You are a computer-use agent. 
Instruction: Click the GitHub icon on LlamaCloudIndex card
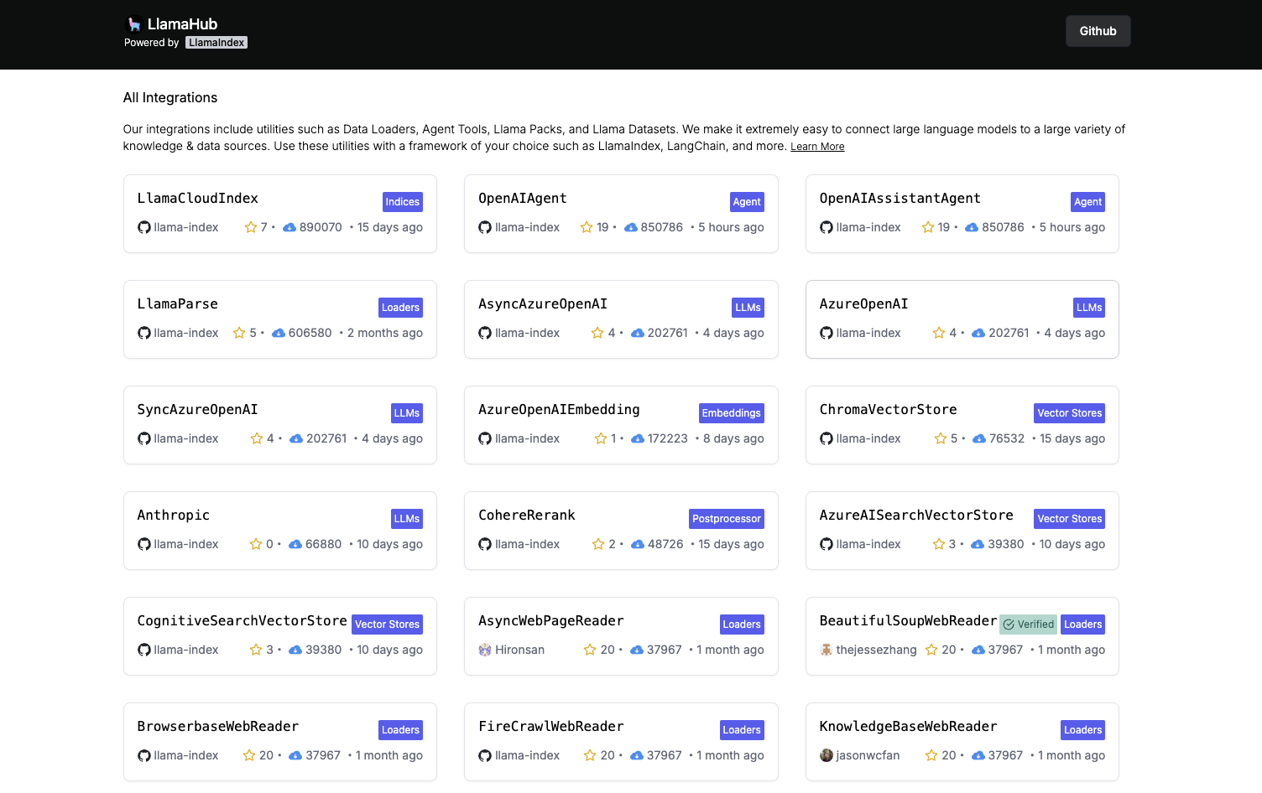tap(144, 227)
